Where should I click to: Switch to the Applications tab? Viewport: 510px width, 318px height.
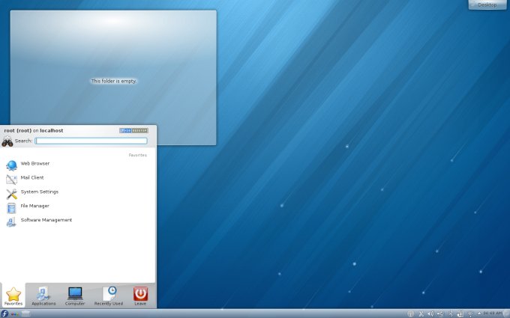(x=43, y=296)
